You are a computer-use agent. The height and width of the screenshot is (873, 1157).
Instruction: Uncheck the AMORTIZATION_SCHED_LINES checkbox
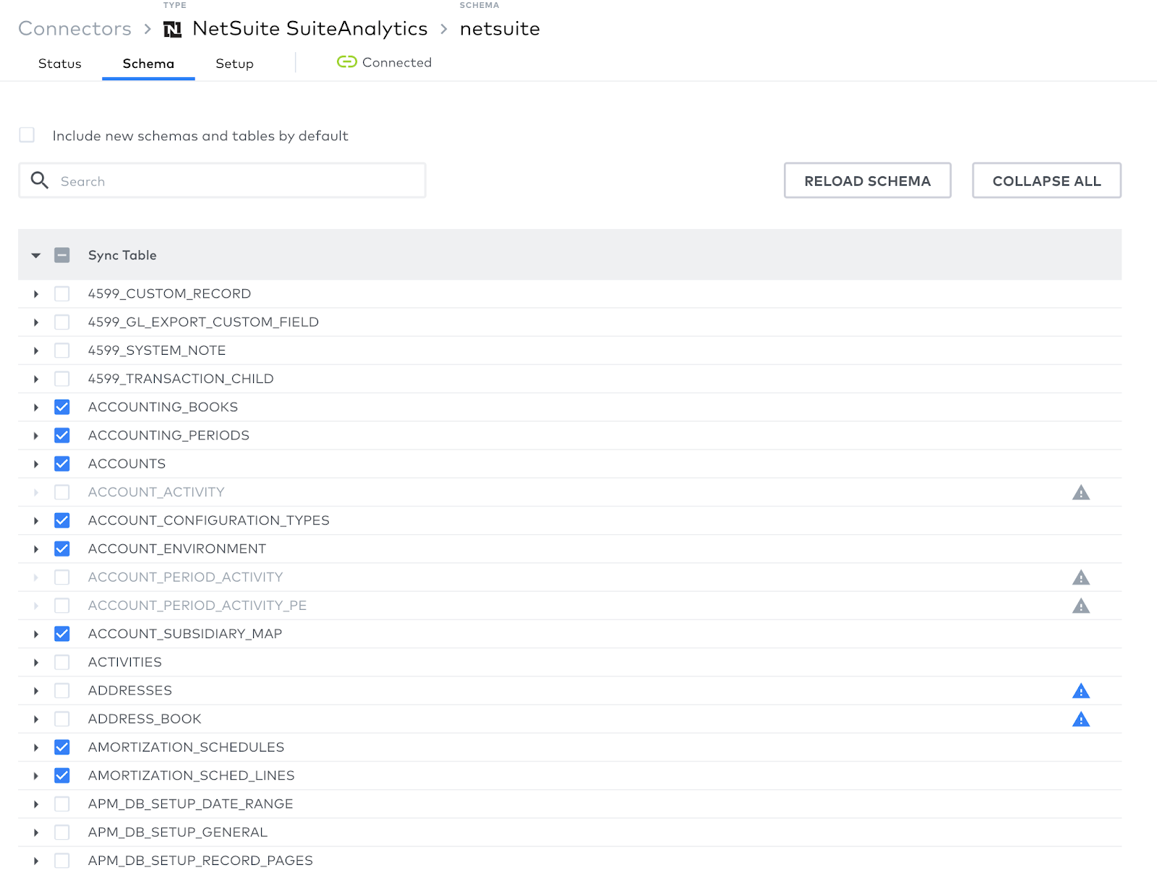click(x=62, y=775)
